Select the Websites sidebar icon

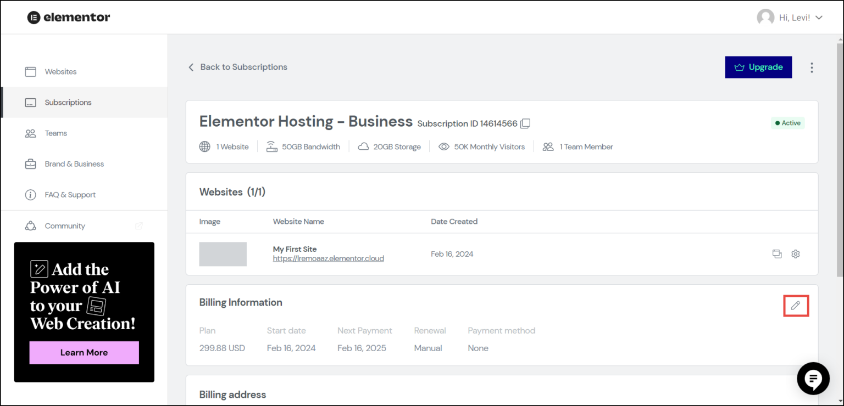30,71
